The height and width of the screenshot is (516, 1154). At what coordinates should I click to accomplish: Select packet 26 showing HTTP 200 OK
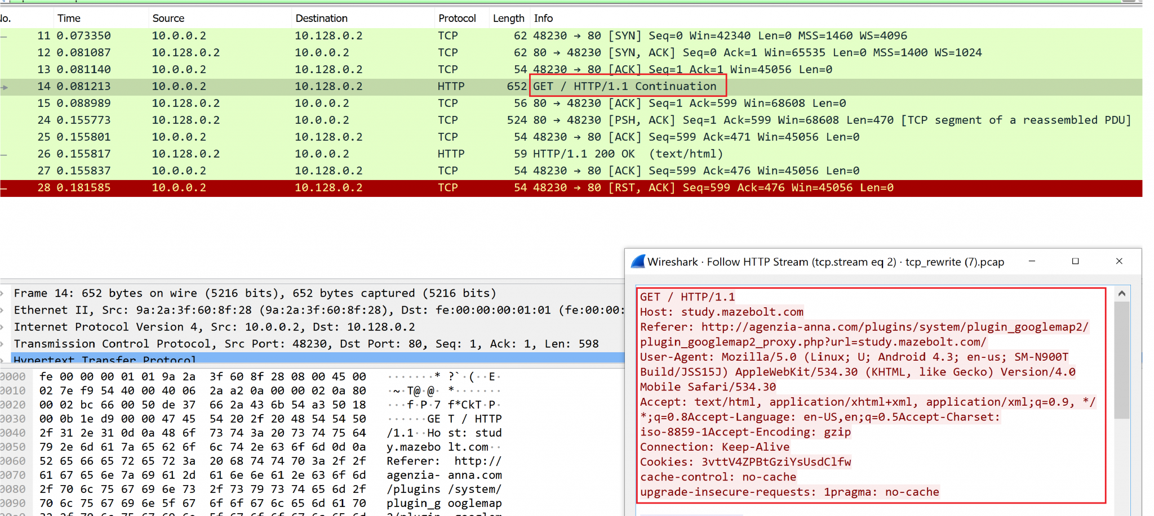click(x=282, y=153)
